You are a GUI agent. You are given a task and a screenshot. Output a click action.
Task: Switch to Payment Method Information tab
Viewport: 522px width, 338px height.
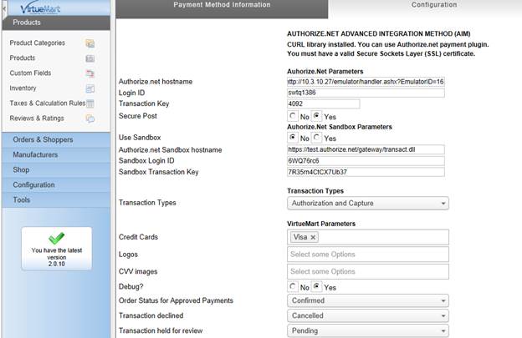coord(222,5)
